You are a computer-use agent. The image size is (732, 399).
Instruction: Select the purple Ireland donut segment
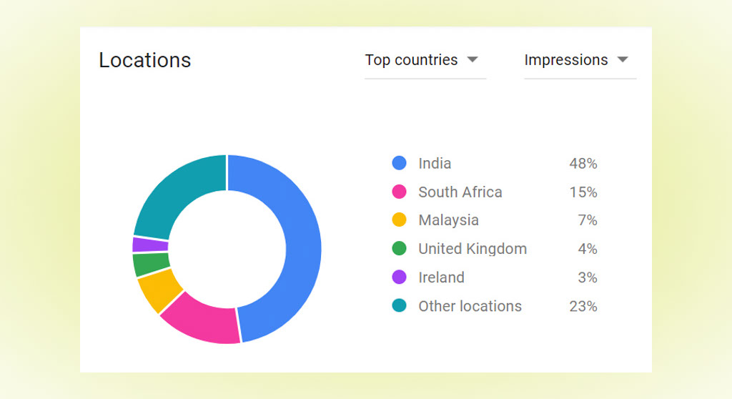click(149, 245)
